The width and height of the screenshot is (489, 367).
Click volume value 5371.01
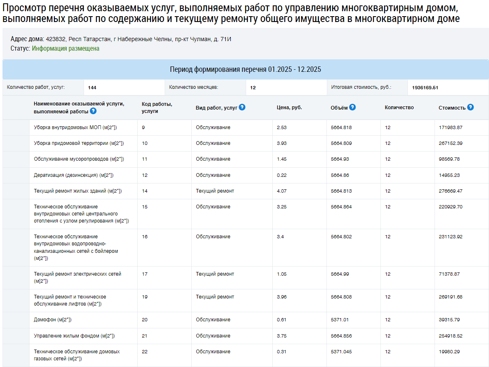(x=340, y=320)
